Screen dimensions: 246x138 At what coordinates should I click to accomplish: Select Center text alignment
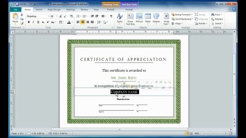coord(83,22)
